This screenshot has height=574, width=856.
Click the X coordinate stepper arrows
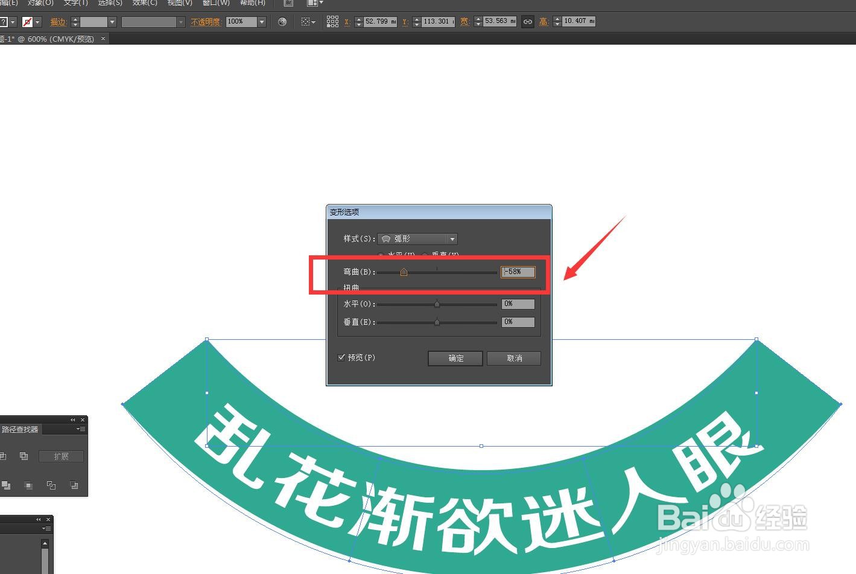tap(358, 22)
